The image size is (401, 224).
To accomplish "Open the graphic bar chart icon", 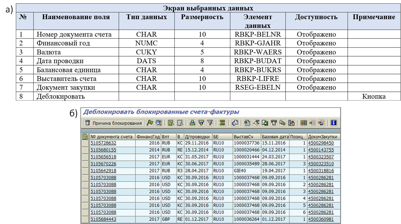I will (291, 123).
